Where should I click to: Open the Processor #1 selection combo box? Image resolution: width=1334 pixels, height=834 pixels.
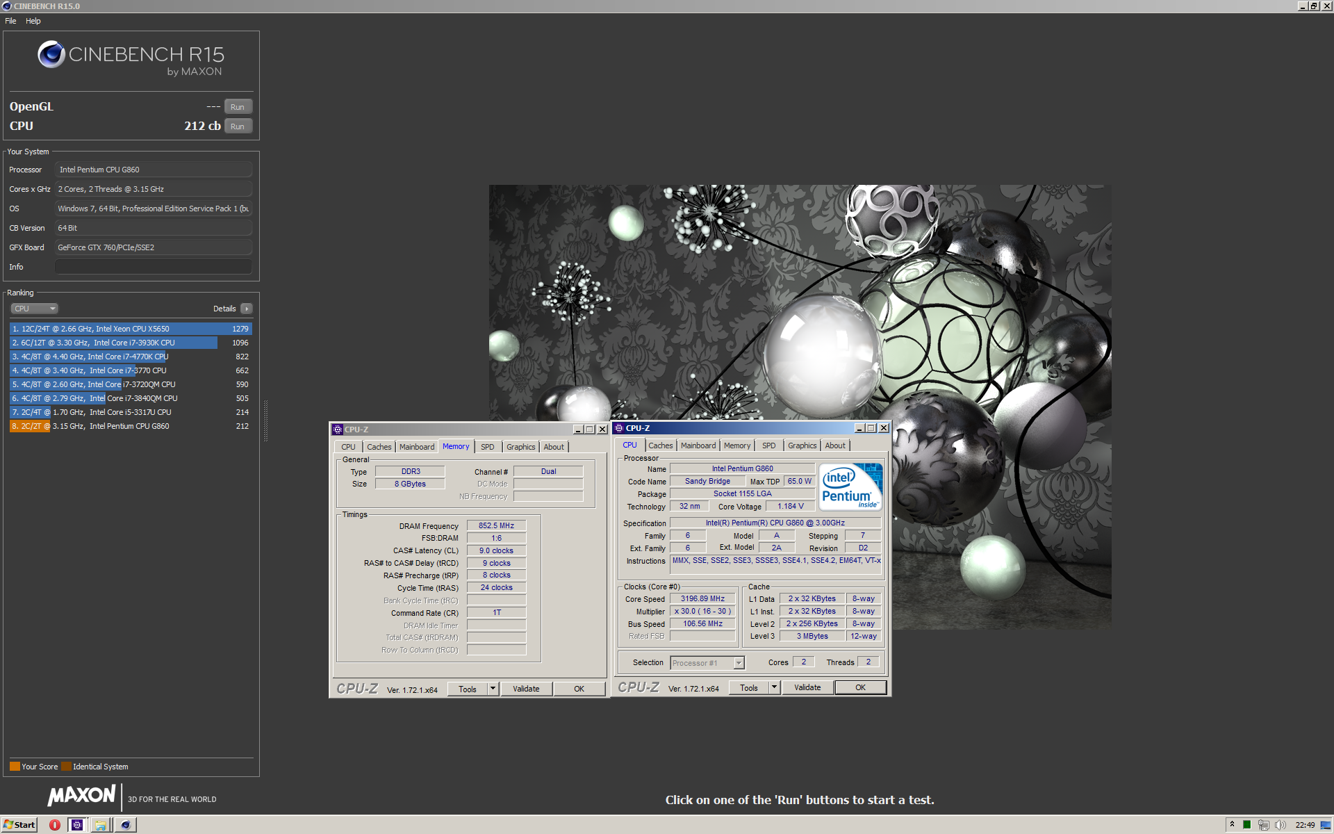pos(707,663)
